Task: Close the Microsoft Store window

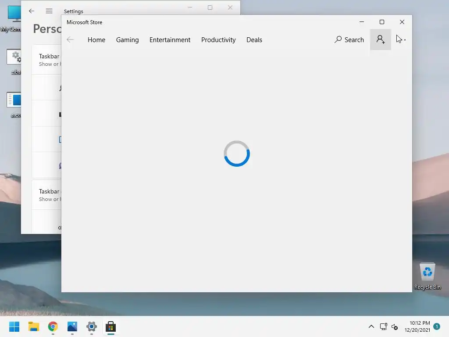Action: click(402, 22)
